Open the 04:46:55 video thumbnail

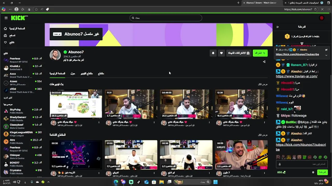(186, 104)
